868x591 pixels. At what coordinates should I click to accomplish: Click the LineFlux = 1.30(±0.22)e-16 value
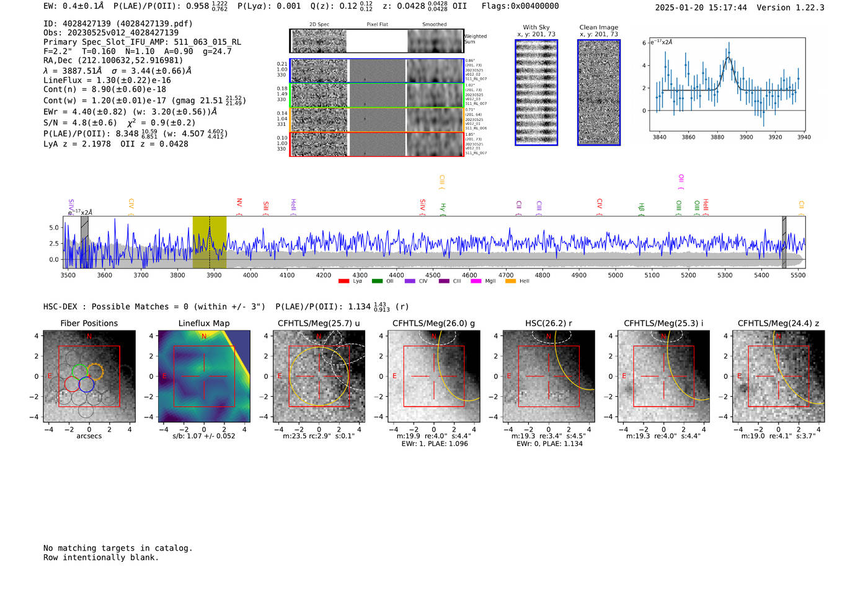[107, 80]
